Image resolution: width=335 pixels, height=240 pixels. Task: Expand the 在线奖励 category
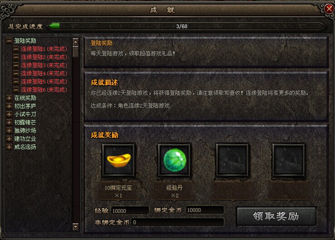[x=9, y=98]
